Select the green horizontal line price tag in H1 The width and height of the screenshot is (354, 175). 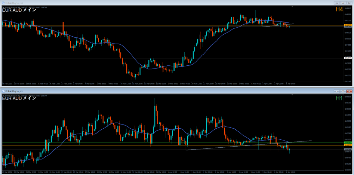click(347, 142)
